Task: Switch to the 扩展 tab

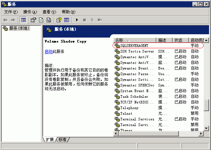Action: coord(50,140)
